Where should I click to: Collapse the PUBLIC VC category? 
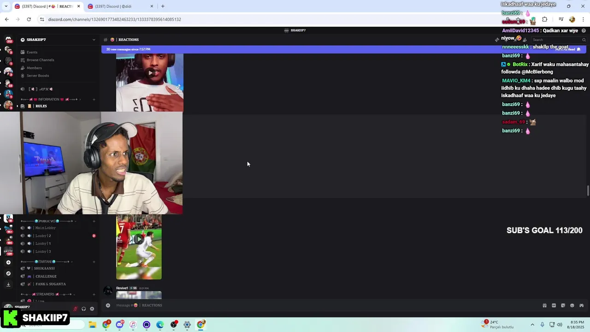48,221
